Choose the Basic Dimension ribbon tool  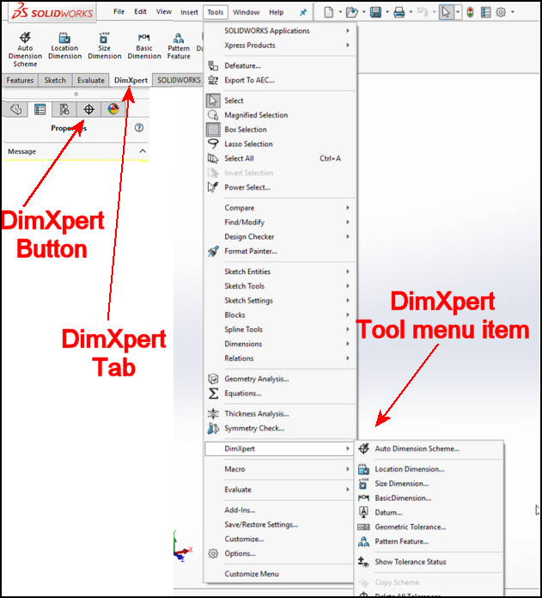144,46
